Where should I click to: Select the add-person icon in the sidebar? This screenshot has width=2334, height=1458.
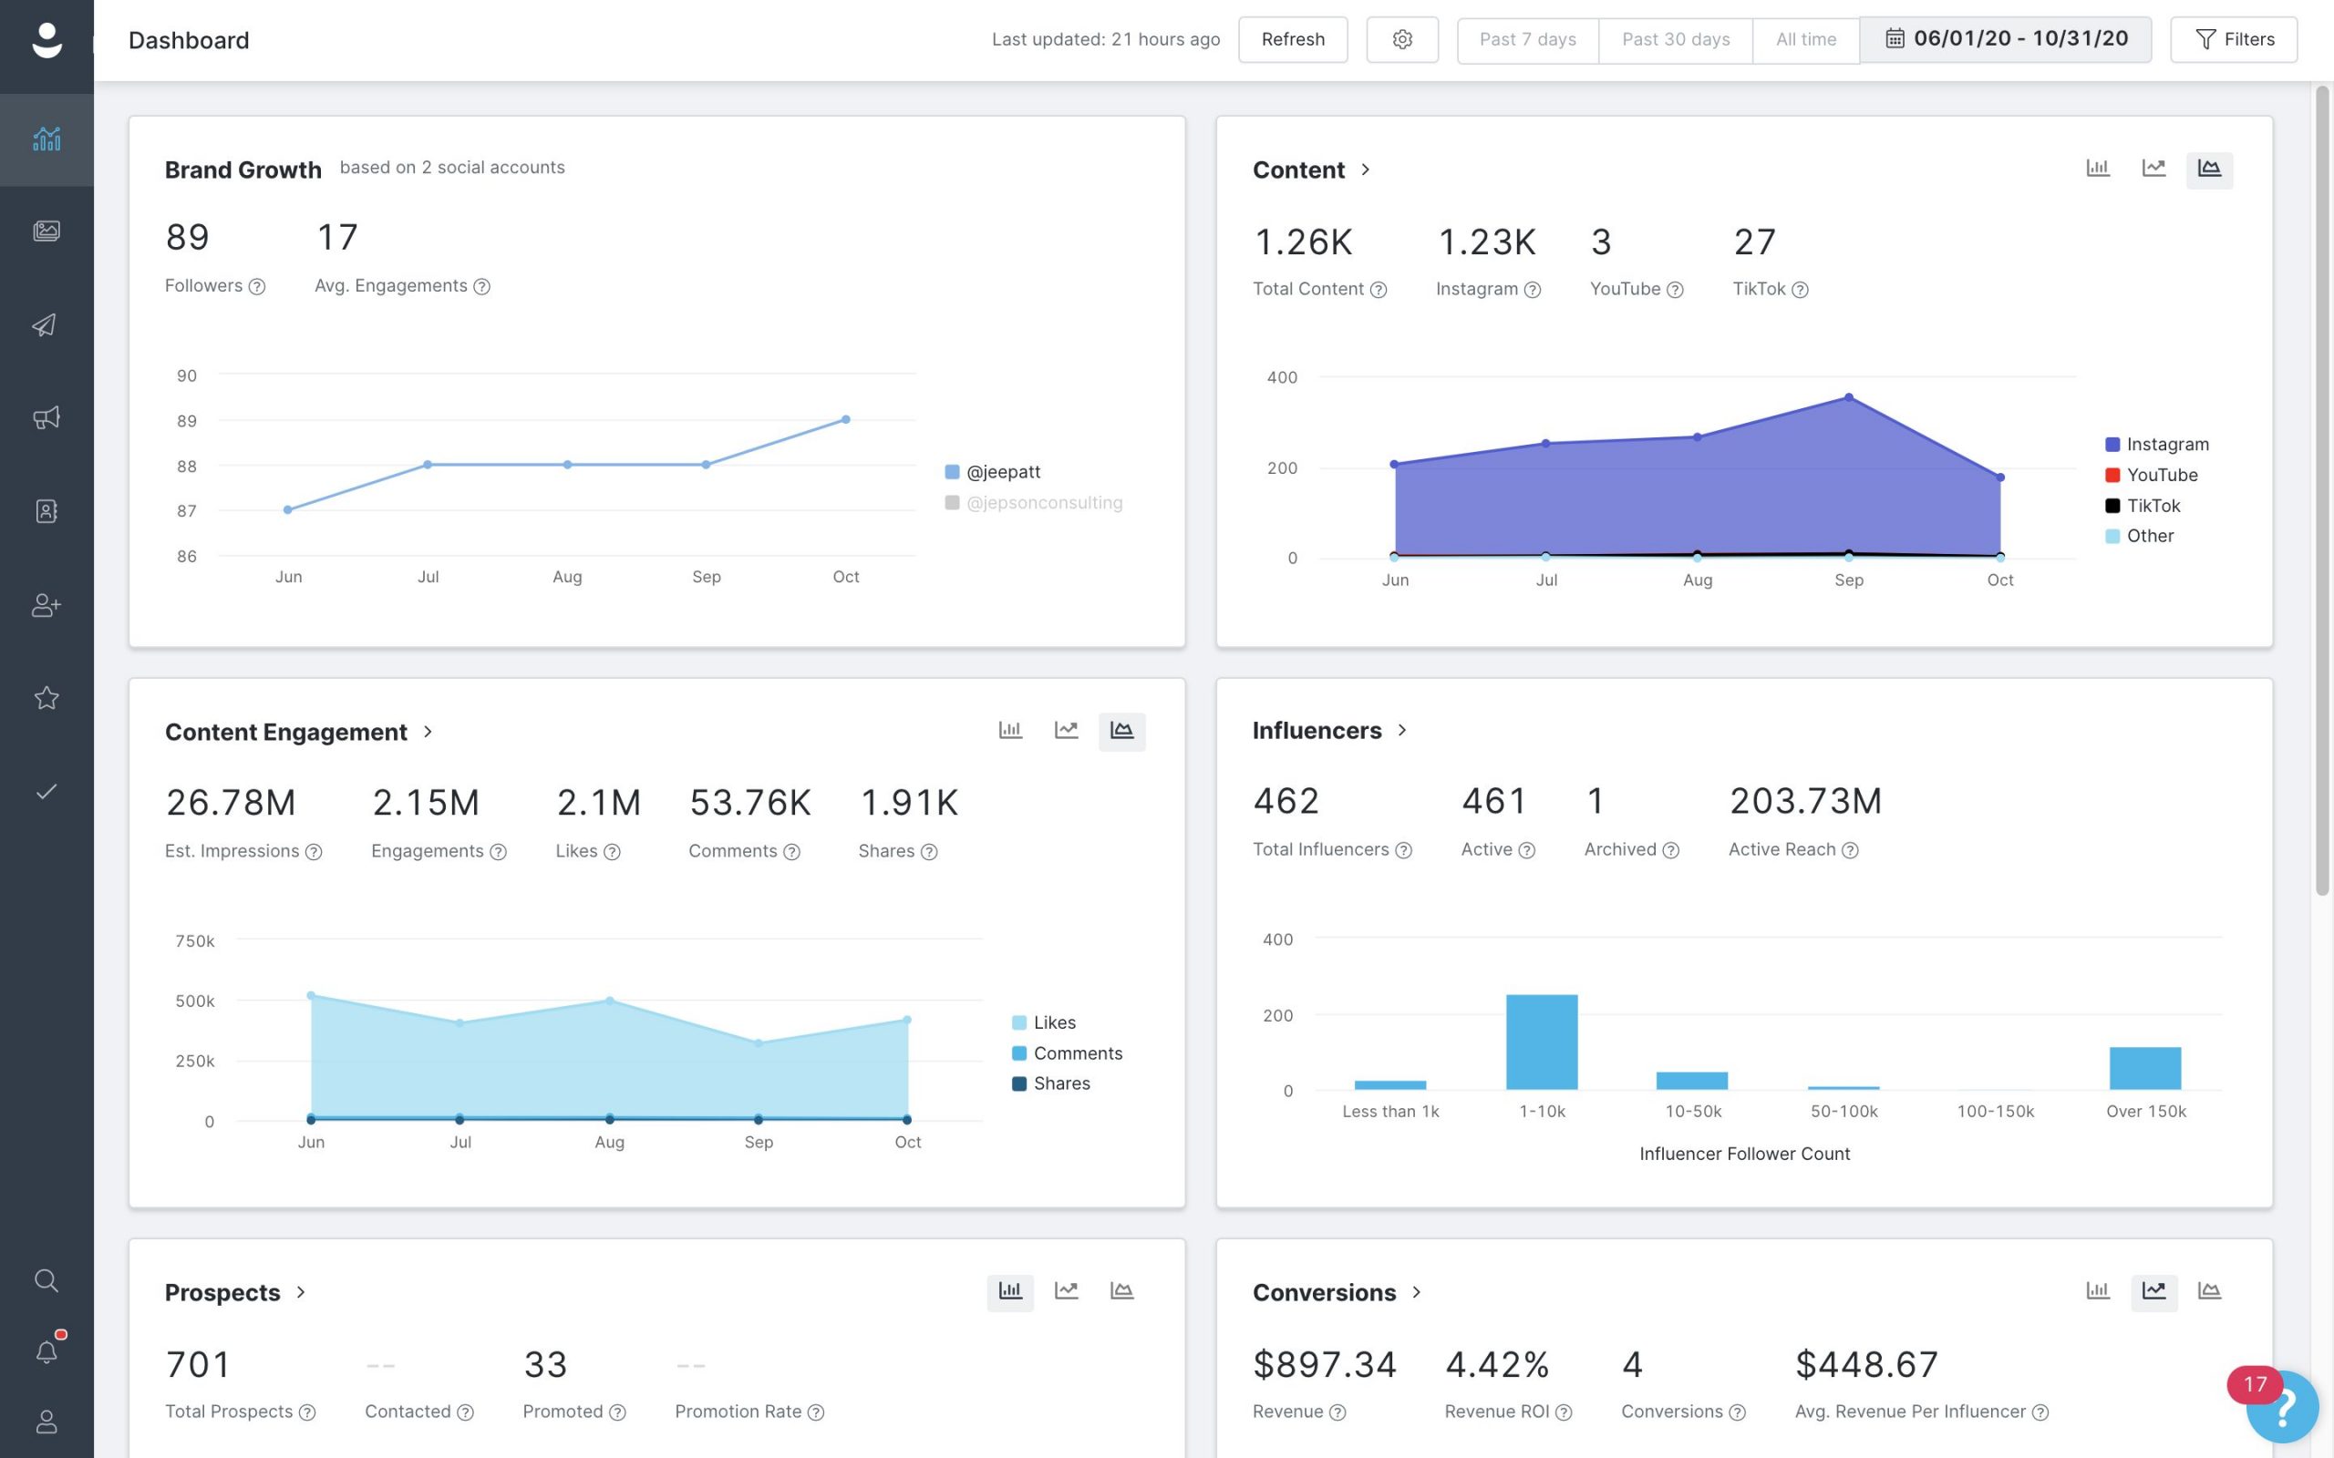tap(46, 606)
